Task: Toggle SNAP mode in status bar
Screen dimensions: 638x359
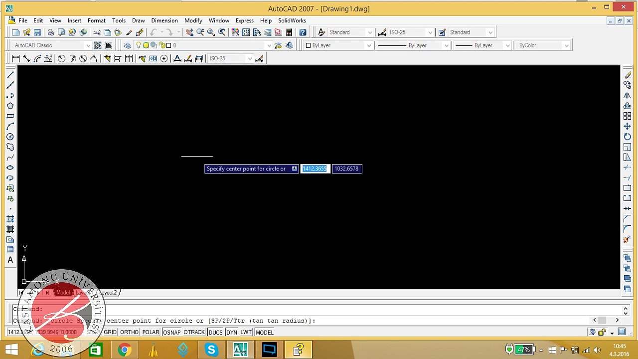Action: [x=93, y=332]
